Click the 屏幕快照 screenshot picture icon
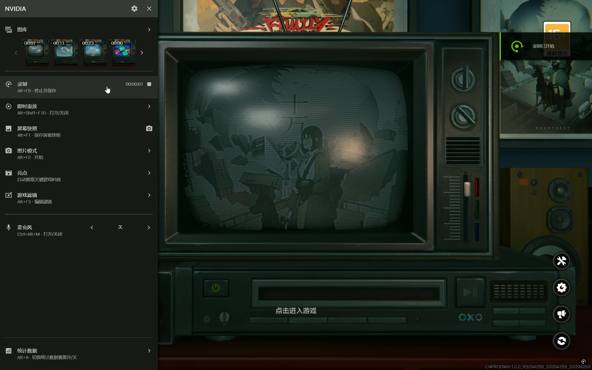 click(x=9, y=128)
